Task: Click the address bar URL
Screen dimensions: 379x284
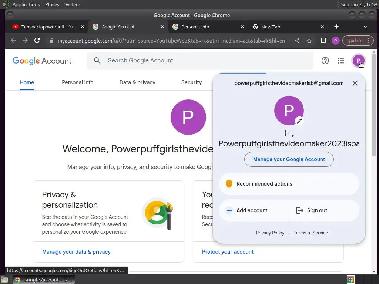Action: pyautogui.click(x=171, y=41)
